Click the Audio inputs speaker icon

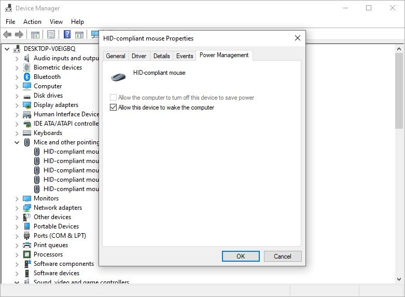26,58
